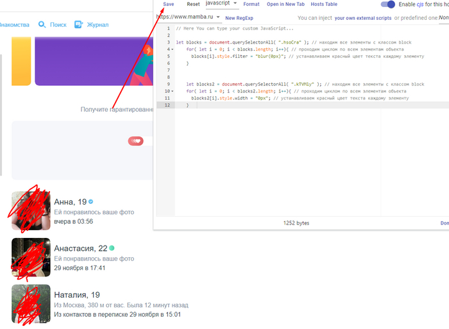Collapse the for loop at line 10

pyautogui.click(x=173, y=91)
